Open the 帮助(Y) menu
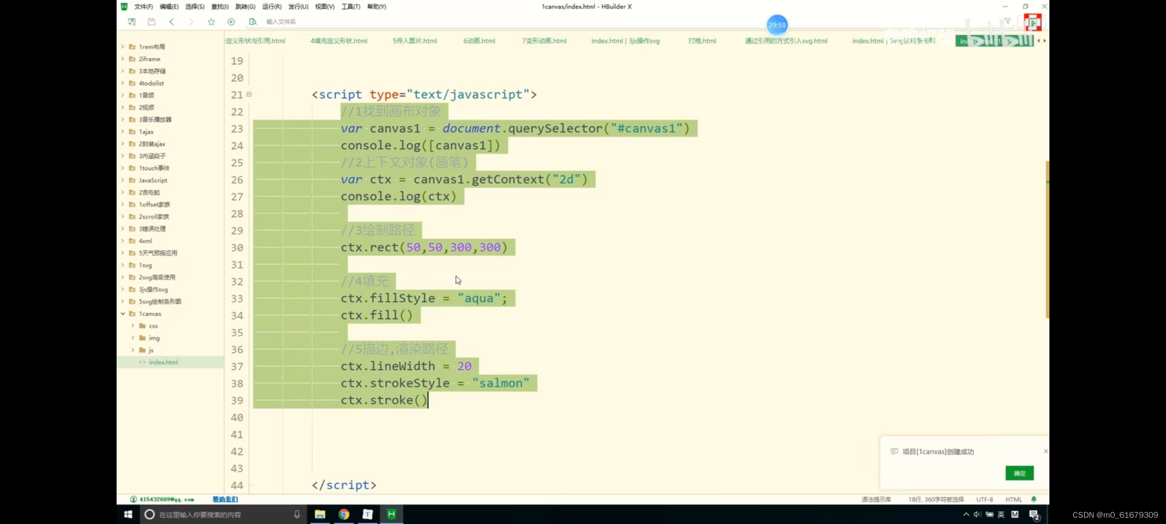This screenshot has height=524, width=1166. coord(377,7)
